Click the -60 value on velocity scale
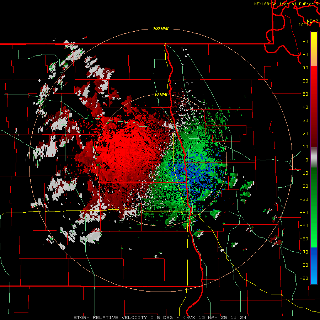This screenshot has width=320, height=320. click(304, 239)
